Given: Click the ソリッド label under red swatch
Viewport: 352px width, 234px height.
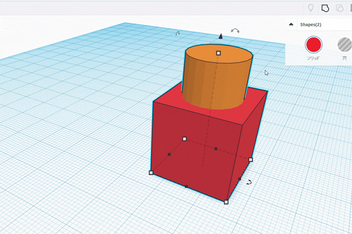Looking at the screenshot, I should click(x=313, y=58).
